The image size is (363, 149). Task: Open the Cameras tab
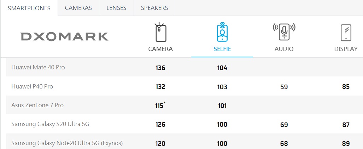pos(78,8)
